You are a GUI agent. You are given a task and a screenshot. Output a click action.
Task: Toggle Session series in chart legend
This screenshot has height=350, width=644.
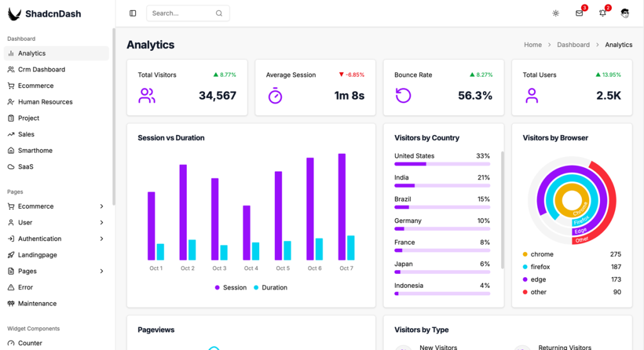pyautogui.click(x=231, y=288)
